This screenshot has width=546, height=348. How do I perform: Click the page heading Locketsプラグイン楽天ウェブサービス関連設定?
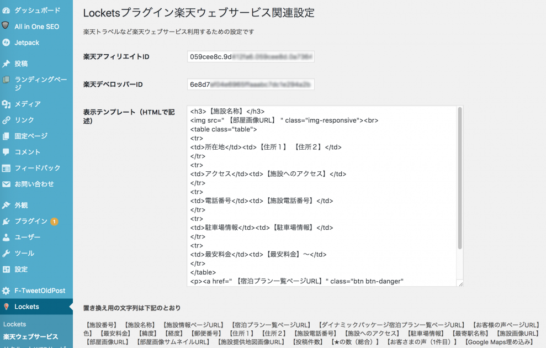click(199, 13)
